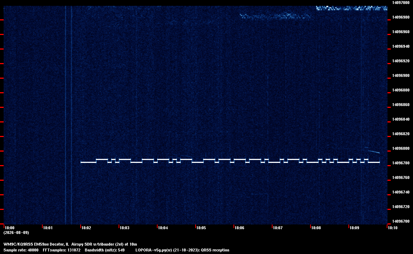The width and height of the screenshot is (413, 254).
Task: Click the date label (2026-08-09)
Action: click(x=16, y=232)
